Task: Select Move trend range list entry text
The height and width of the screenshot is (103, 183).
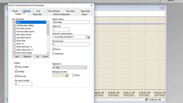Action: [x=24, y=53]
